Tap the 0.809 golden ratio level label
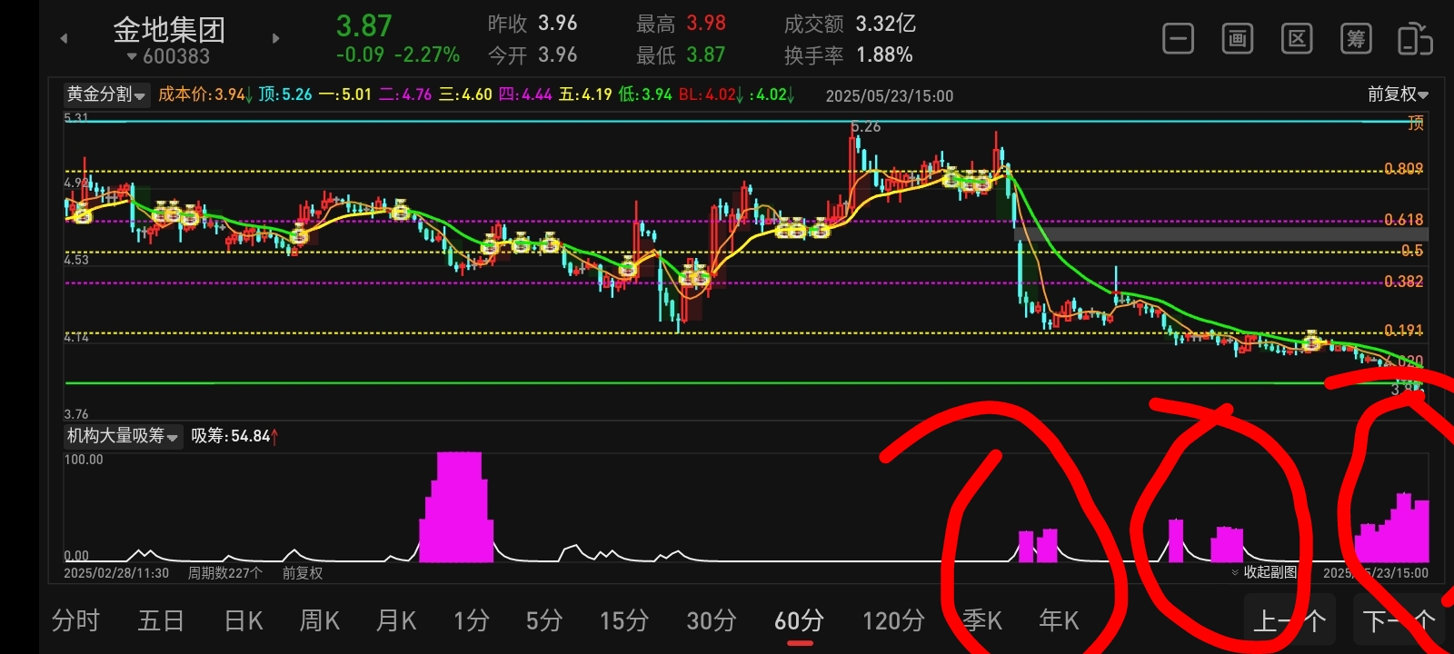Screen dimensions: 1454x654 click(1404, 169)
